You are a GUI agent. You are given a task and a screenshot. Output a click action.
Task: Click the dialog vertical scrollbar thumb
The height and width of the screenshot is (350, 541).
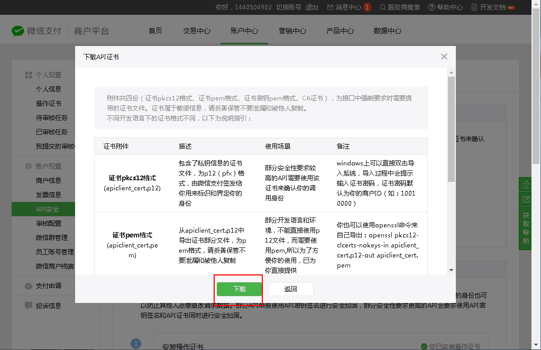(451, 129)
